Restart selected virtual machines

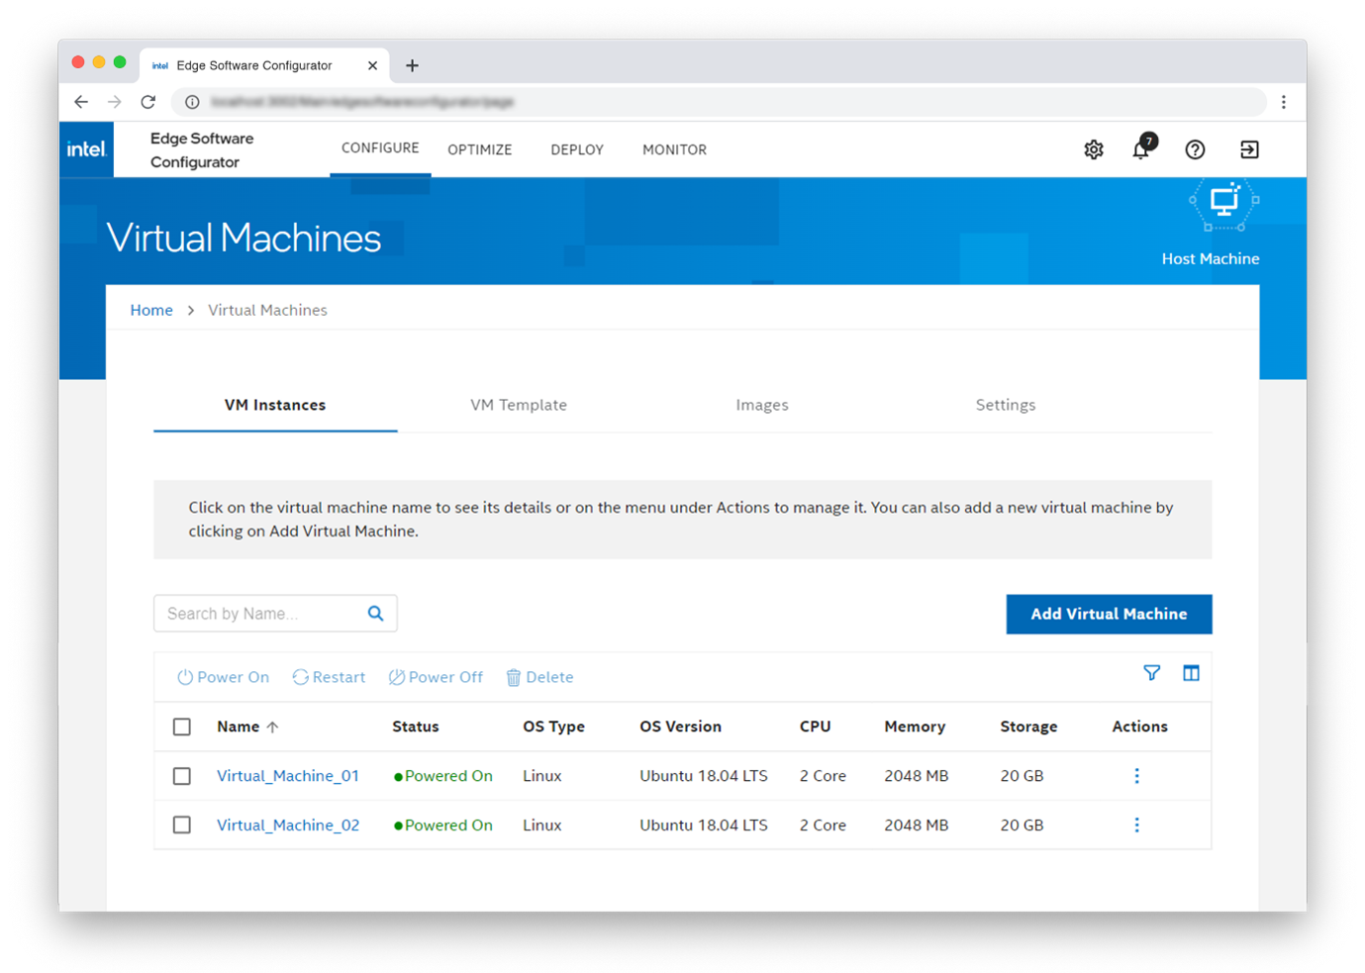(329, 677)
